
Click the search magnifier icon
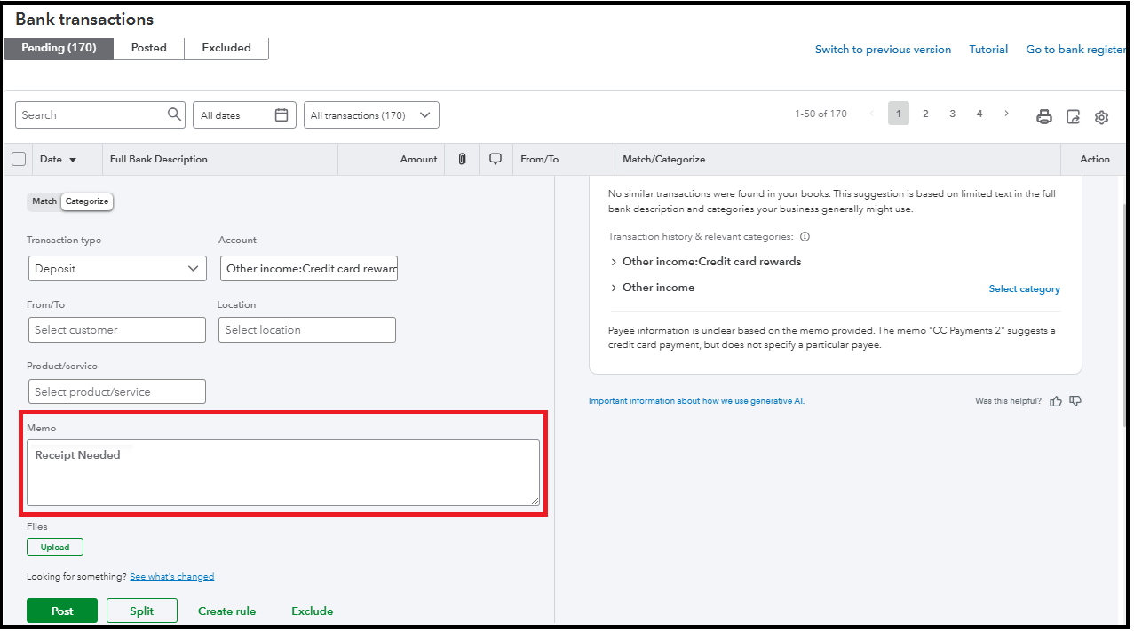tap(174, 114)
